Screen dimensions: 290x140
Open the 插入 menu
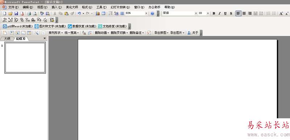[x=57, y=7]
